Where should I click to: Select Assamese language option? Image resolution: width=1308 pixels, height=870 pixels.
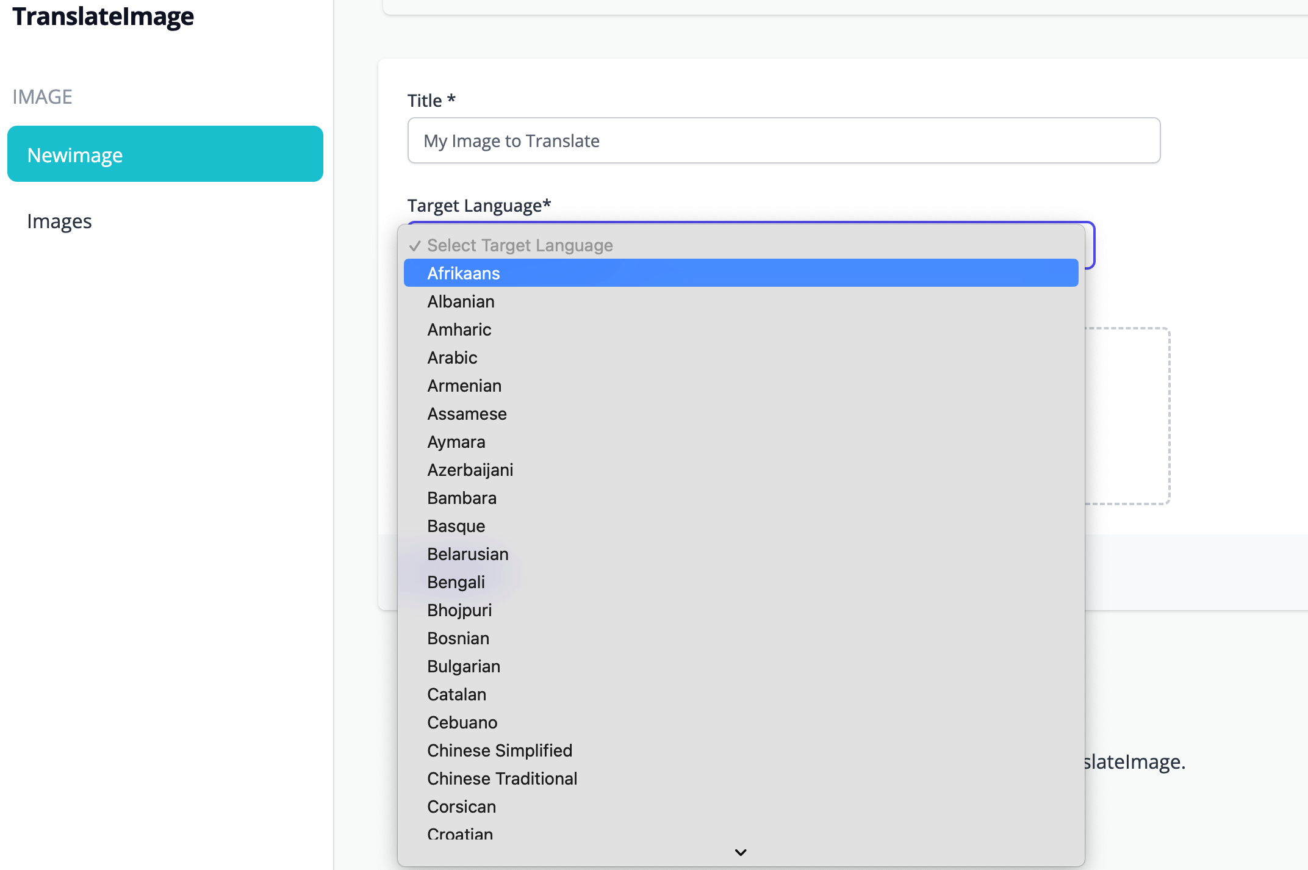(467, 414)
